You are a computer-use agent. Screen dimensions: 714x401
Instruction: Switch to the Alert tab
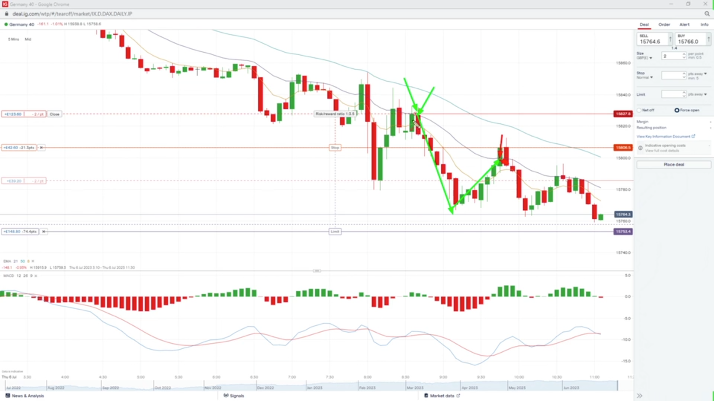click(684, 25)
